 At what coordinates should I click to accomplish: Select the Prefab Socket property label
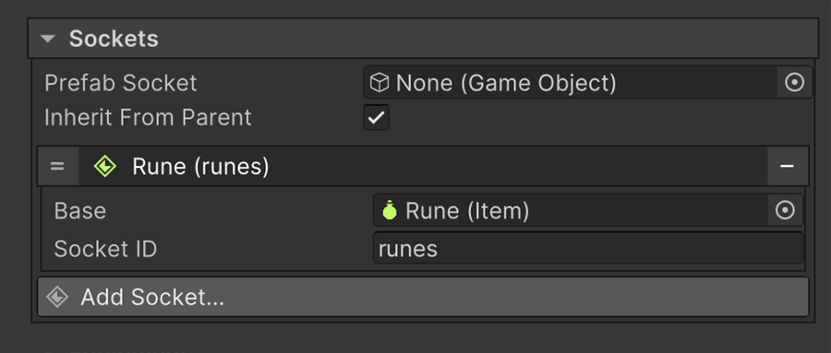click(x=121, y=83)
